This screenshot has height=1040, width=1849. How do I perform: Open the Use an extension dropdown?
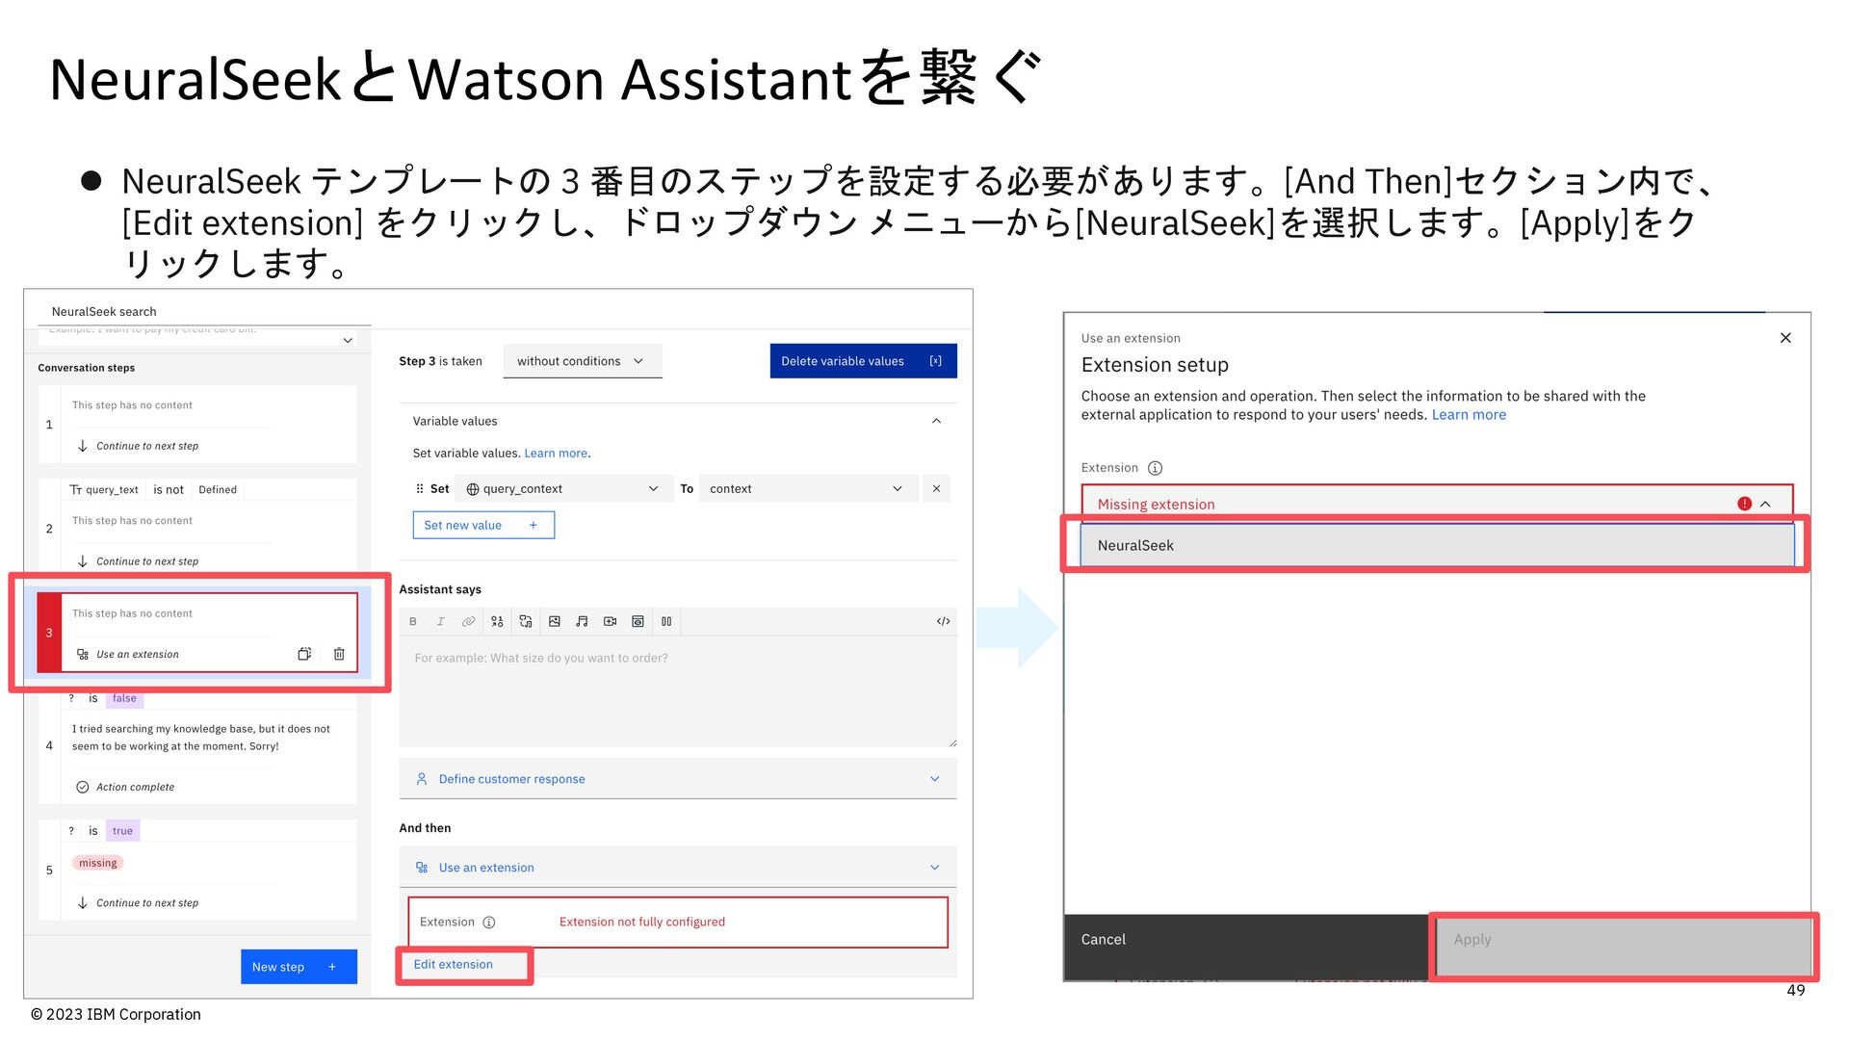click(x=678, y=868)
